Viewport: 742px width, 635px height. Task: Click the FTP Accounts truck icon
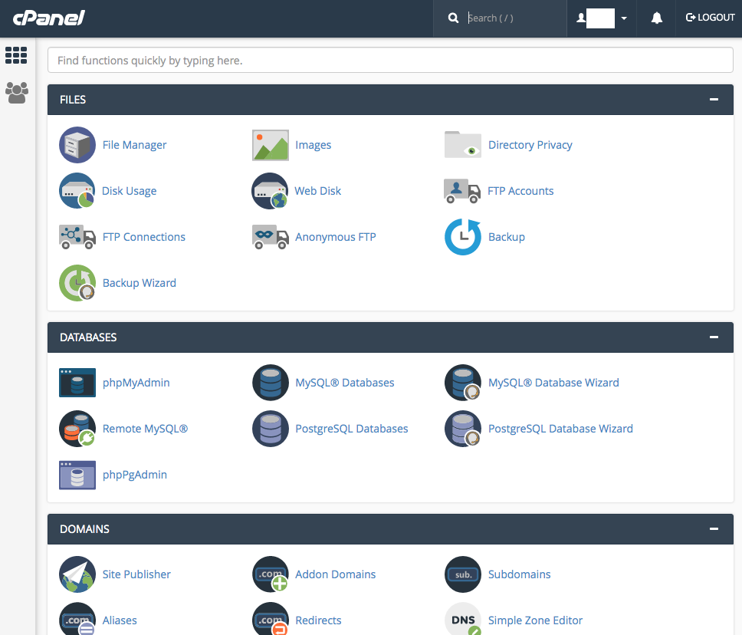click(x=462, y=191)
